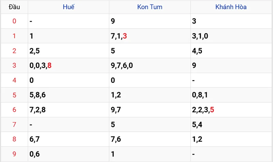Click the red 5 in Khánh Hòa row 6
The image size is (273, 162).
(x=212, y=110)
